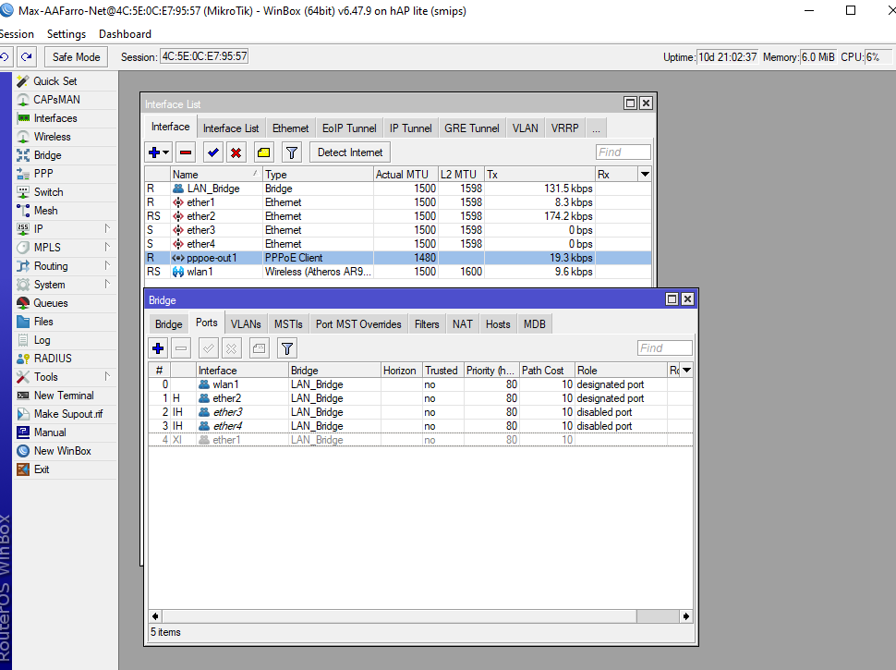Click the blue checkmark enable icon in Interface List
The image size is (896, 670).
[x=213, y=152]
